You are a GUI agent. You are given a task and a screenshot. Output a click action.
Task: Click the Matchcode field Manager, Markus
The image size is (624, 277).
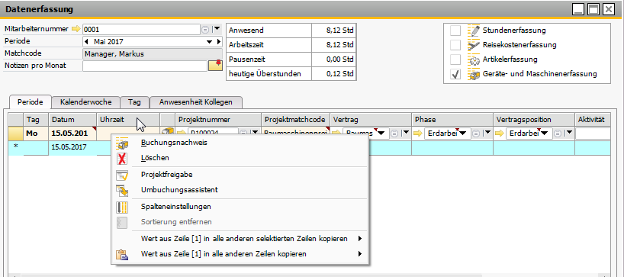153,53
